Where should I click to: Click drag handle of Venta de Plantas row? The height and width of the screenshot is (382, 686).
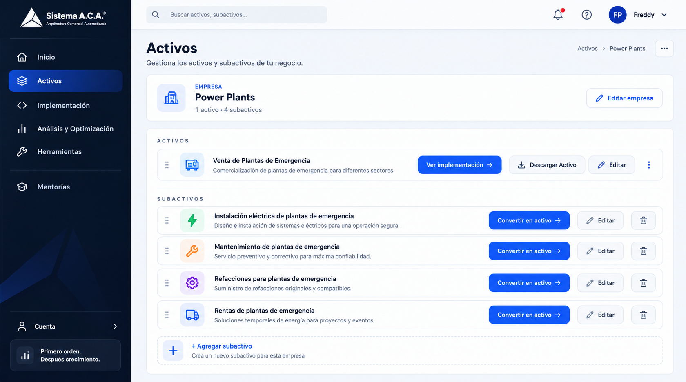point(167,165)
